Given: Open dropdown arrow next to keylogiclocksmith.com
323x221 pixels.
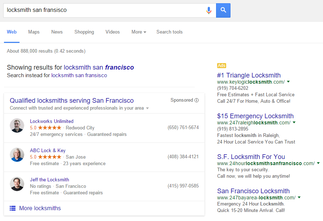Looking at the screenshot, I should pos(288,81).
